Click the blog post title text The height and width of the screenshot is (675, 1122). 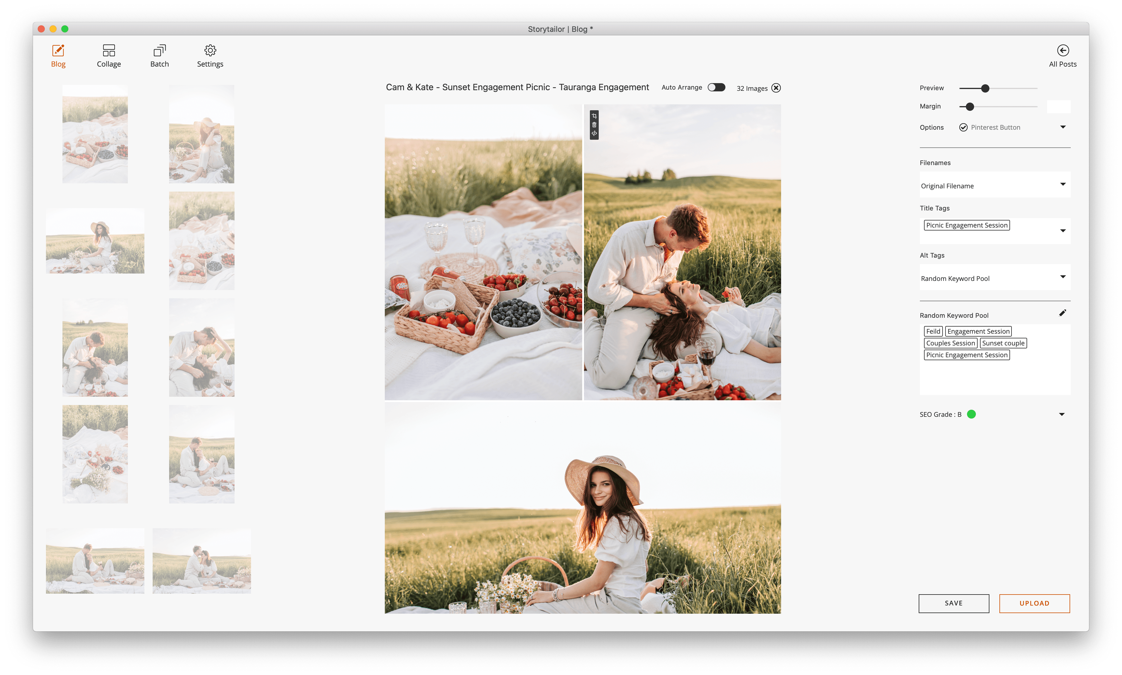517,87
